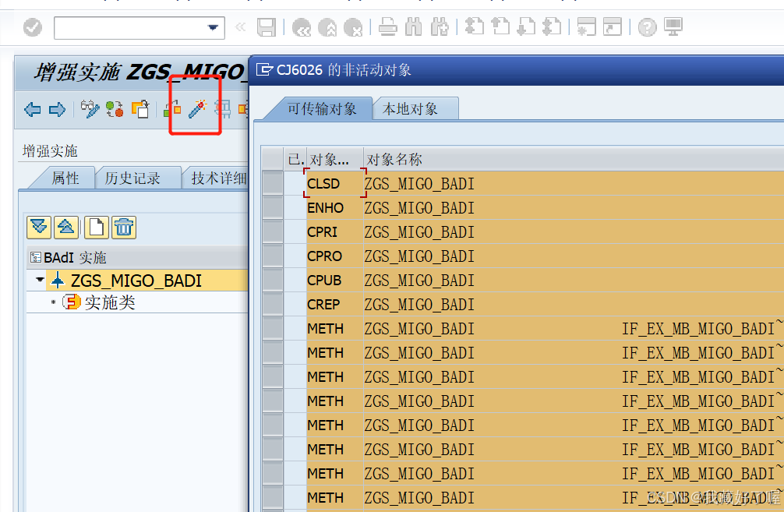Open the 属性 tab
The image size is (784, 512).
pyautogui.click(x=65, y=178)
